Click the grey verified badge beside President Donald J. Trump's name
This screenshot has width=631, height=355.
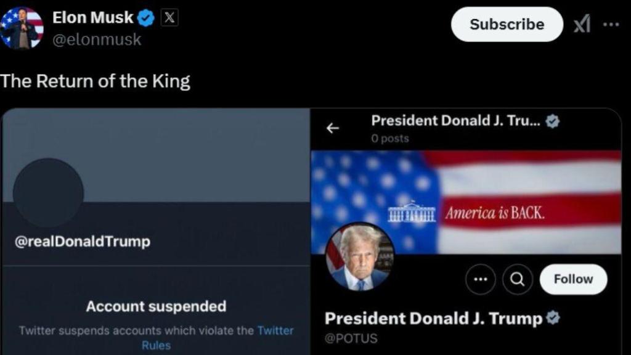(x=553, y=318)
